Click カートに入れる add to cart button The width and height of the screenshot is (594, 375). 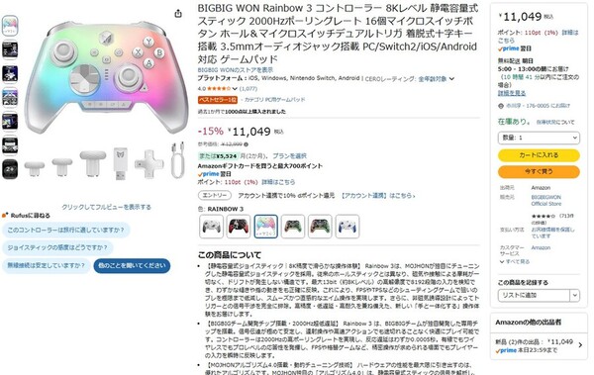point(539,155)
